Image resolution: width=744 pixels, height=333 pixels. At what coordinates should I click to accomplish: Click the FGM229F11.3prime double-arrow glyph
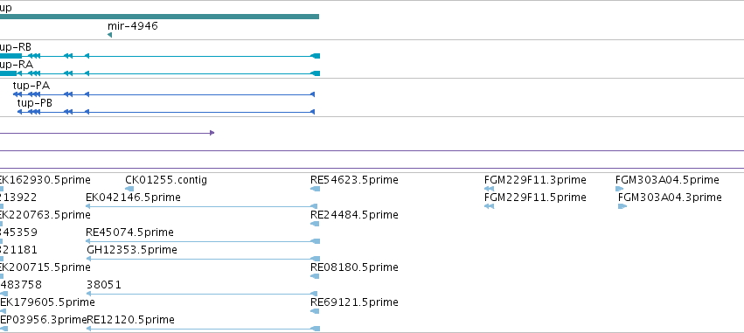[490, 189]
